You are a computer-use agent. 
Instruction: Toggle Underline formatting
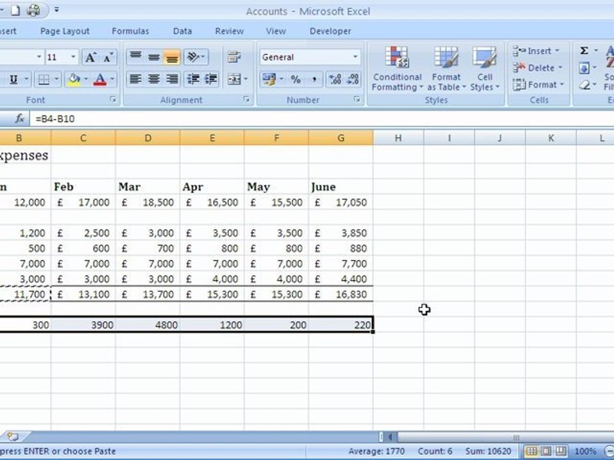pos(13,79)
